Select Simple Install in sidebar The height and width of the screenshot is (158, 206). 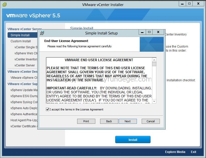(x=23, y=35)
